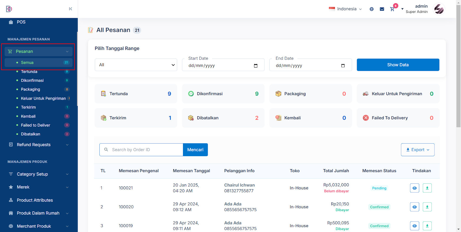Collapse the sidebar with the arrow icon
This screenshot has width=461, height=232.
pos(71,9)
